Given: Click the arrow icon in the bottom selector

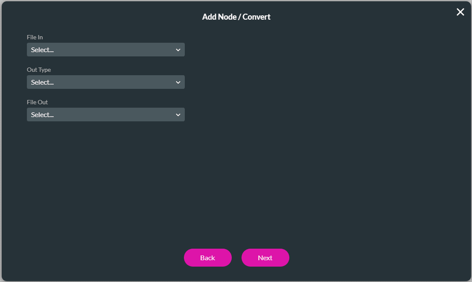Looking at the screenshot, I should tap(178, 115).
